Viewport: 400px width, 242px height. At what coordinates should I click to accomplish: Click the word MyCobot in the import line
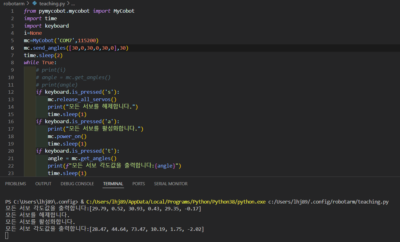(124, 11)
